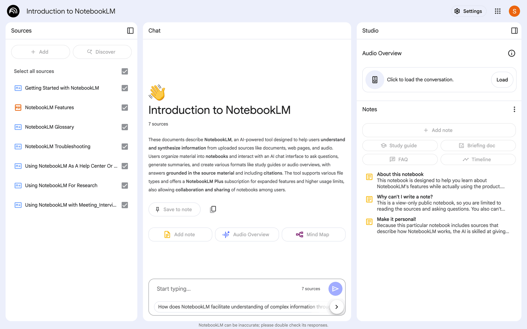Click Why can't I write note icon
The image size is (527, 329).
369,199
